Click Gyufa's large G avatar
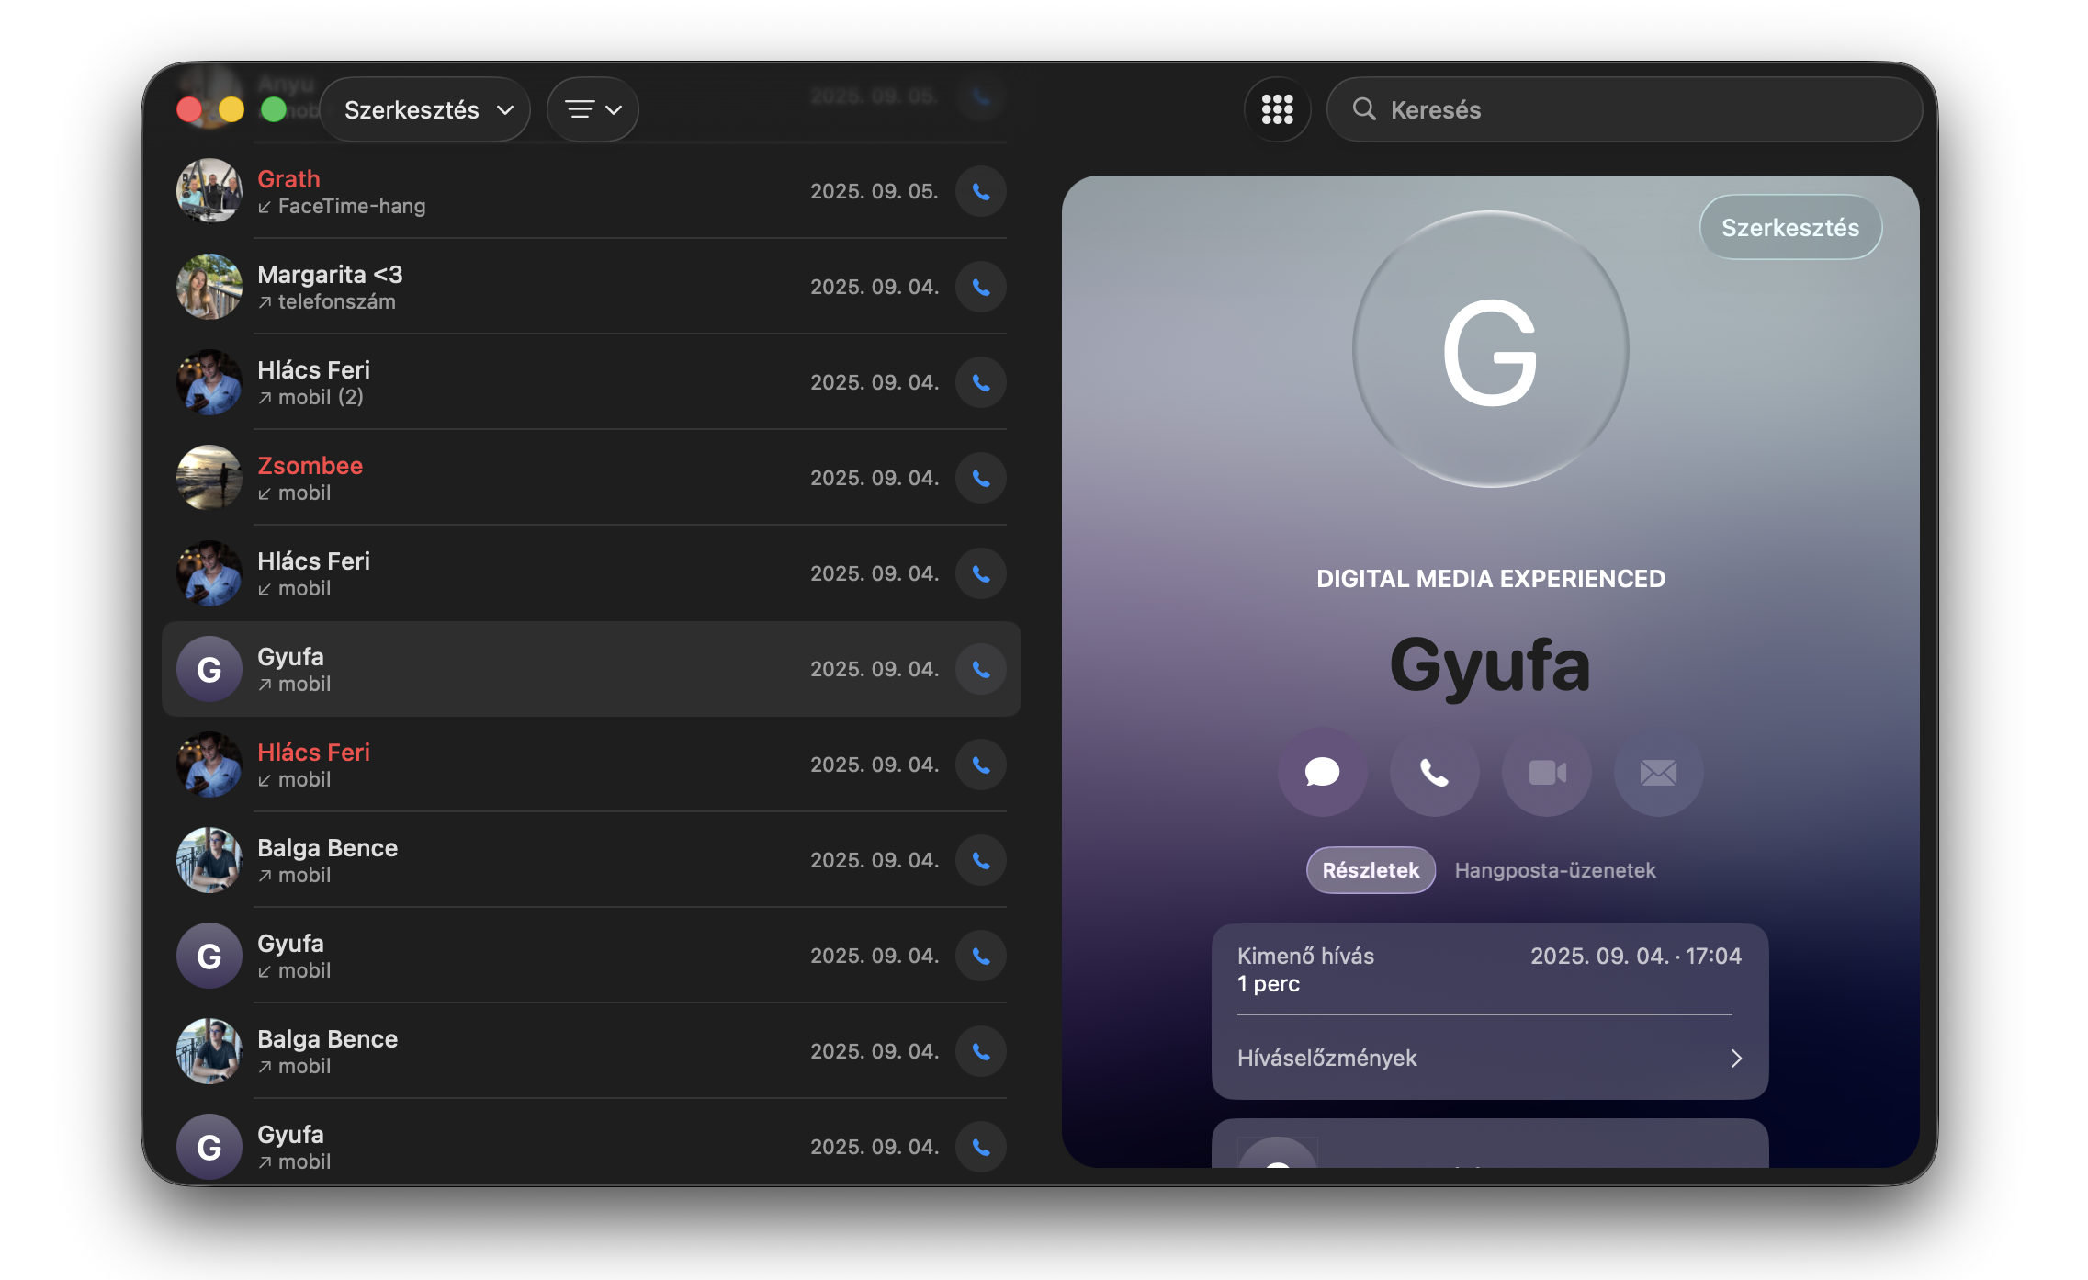 click(x=1489, y=349)
